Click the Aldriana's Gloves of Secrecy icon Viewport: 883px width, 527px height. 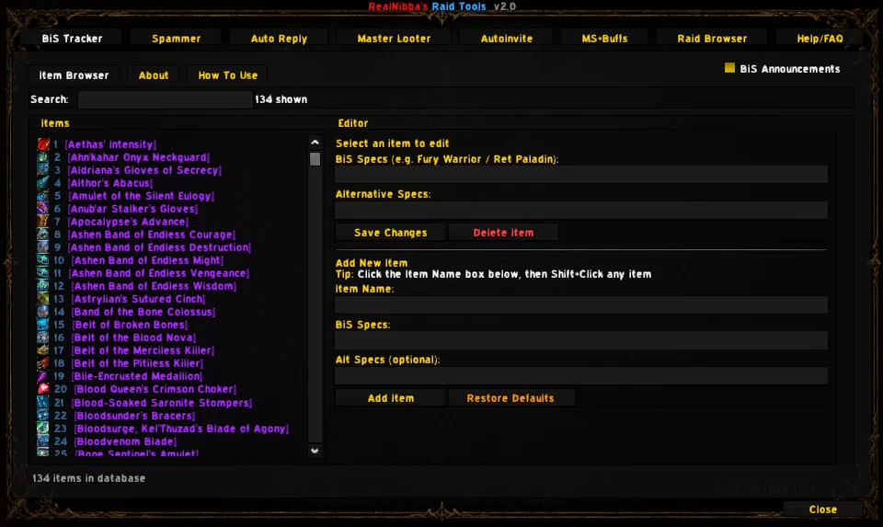[x=43, y=170]
